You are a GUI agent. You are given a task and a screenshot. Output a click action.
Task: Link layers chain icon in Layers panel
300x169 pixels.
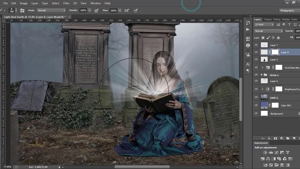pyautogui.click(x=263, y=138)
